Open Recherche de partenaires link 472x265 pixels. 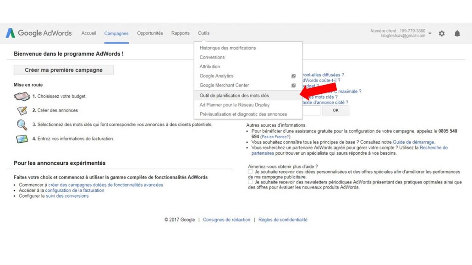(x=434, y=148)
